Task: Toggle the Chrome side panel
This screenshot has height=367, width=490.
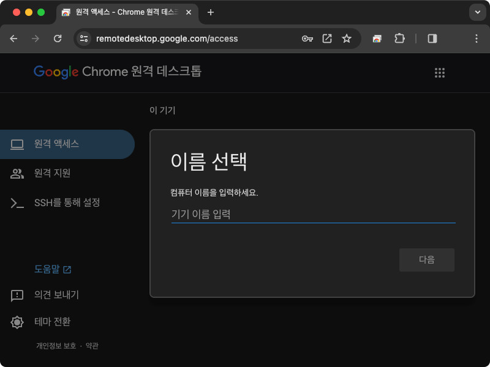Action: tap(432, 39)
